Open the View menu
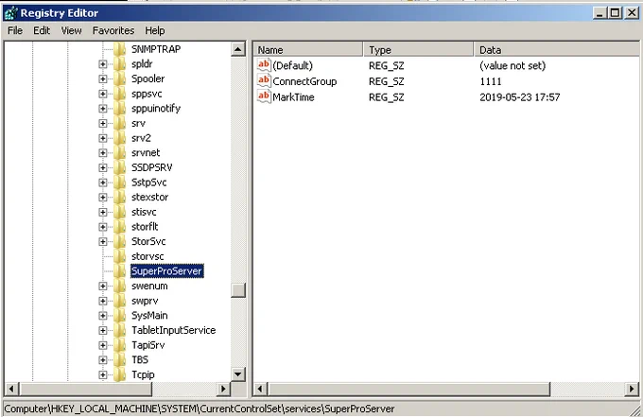Image resolution: width=643 pixels, height=417 pixels. coord(71,30)
